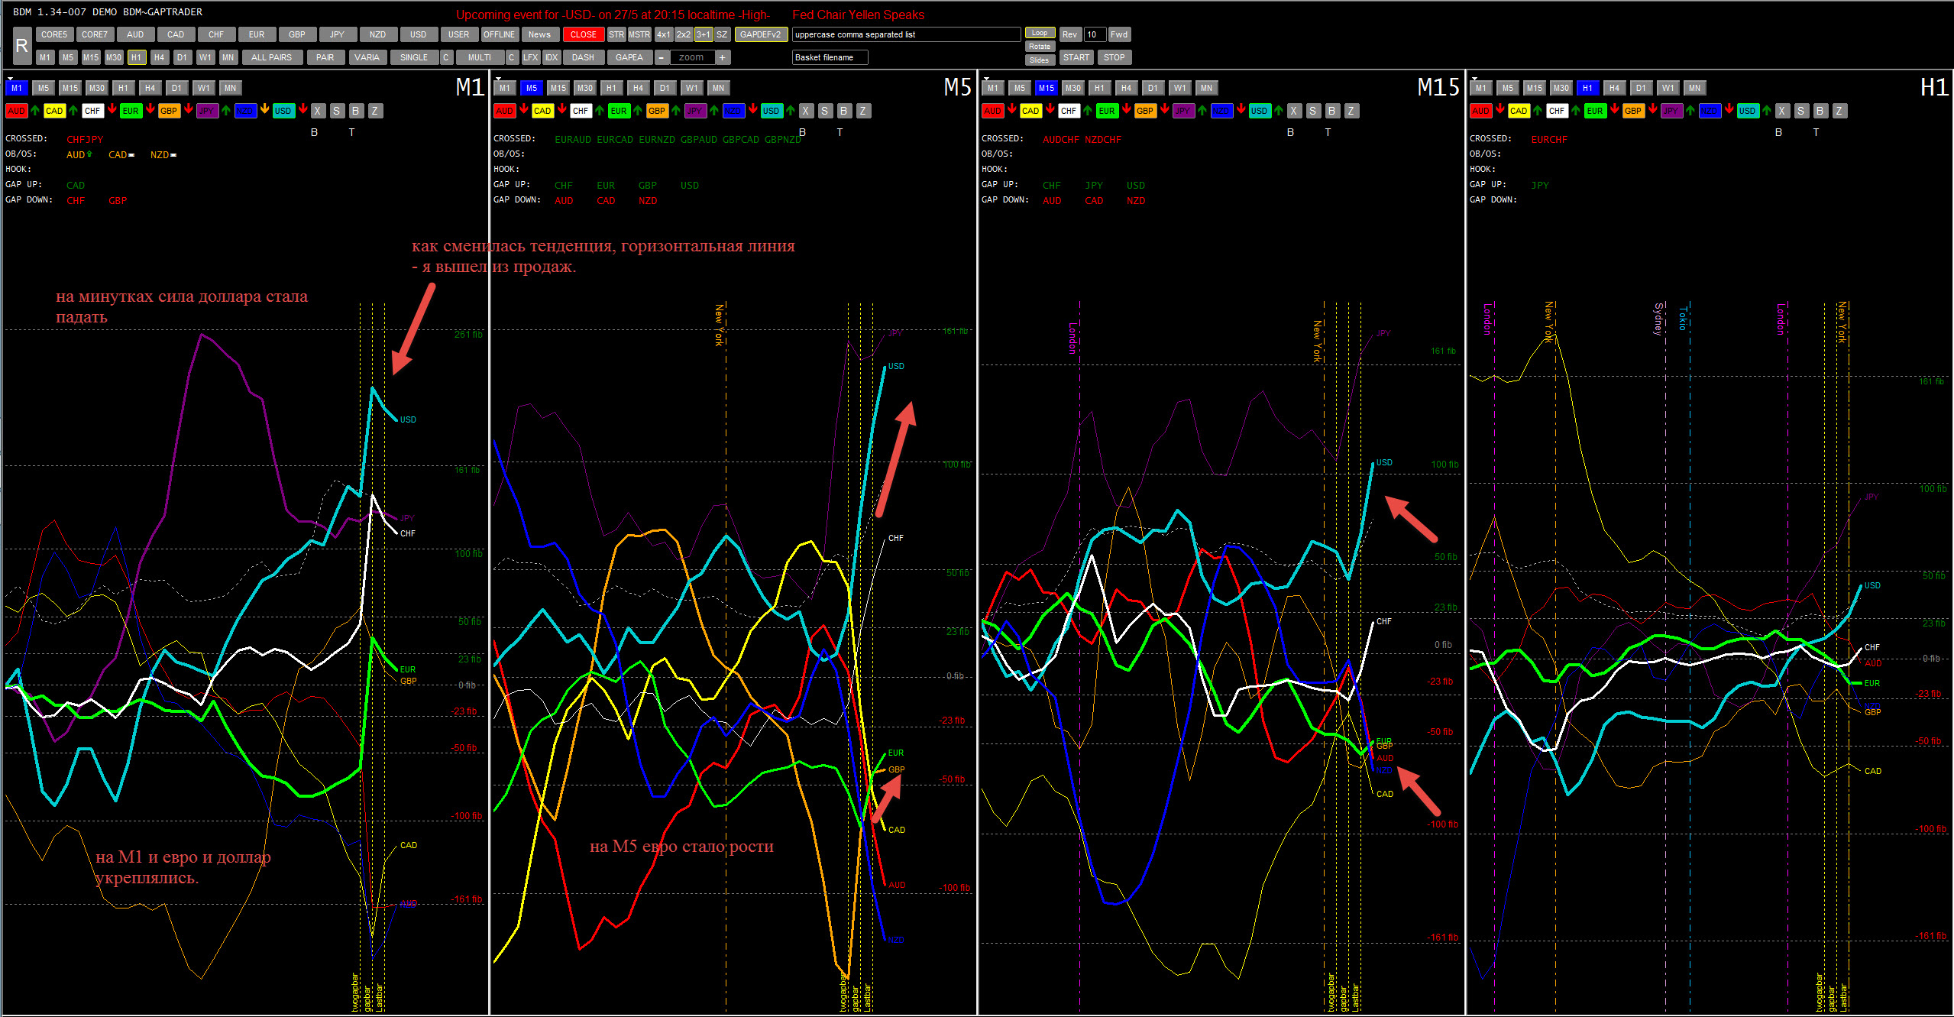Click B button in H1 panel
The width and height of the screenshot is (1954, 1017).
coord(1820,111)
